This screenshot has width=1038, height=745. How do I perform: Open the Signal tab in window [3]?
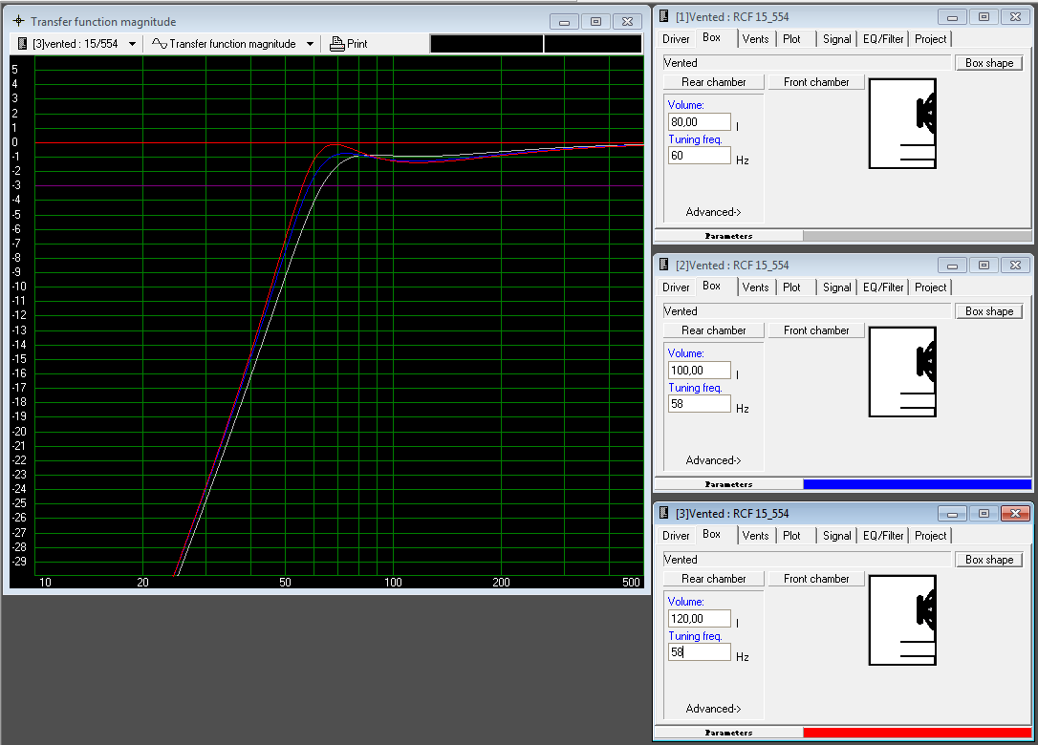pyautogui.click(x=836, y=535)
